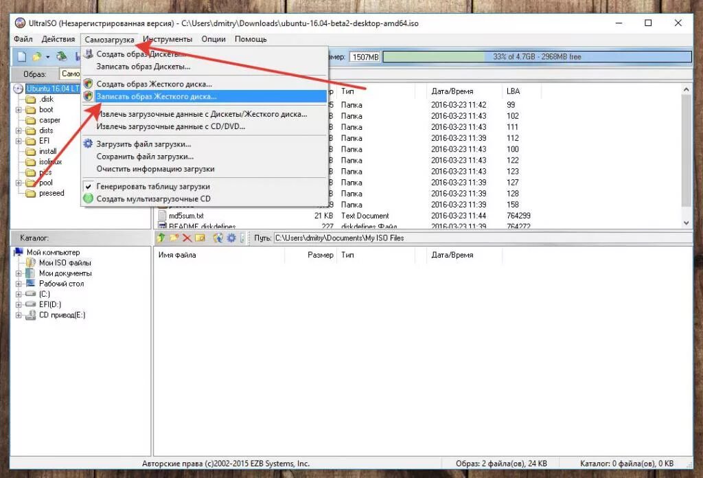
Task: Open the Инструменты menu
Action: [168, 39]
